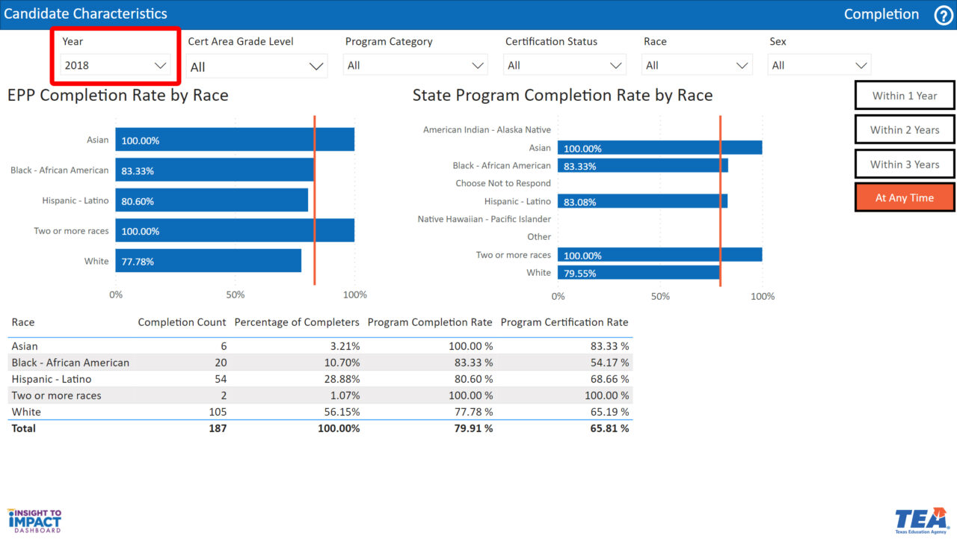Image resolution: width=957 pixels, height=545 pixels.
Task: Open the Year dropdown showing 2018
Action: 115,66
